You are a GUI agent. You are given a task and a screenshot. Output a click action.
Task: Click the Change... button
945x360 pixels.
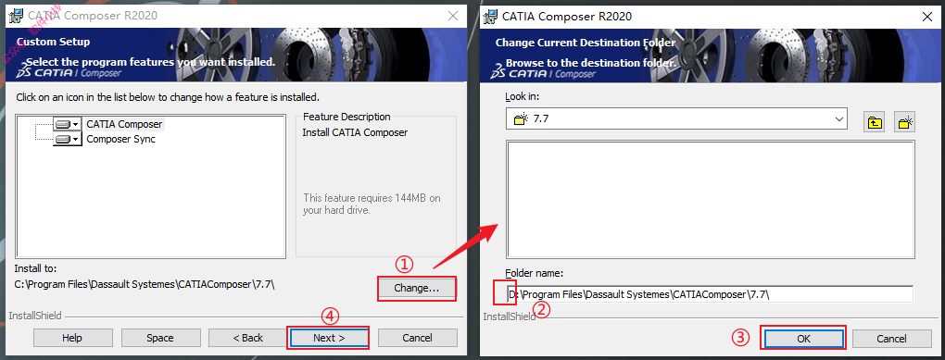417,289
